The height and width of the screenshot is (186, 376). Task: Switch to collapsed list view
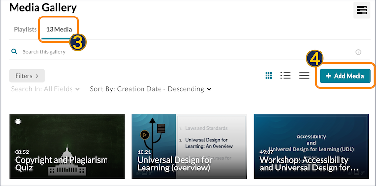click(304, 76)
